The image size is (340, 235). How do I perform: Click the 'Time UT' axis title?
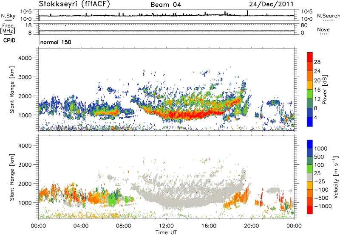coord(166,232)
